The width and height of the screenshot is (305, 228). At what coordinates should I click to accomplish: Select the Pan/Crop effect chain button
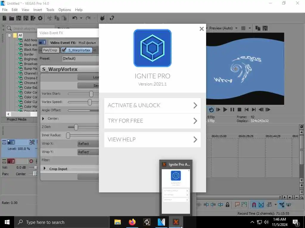[x=50, y=50]
